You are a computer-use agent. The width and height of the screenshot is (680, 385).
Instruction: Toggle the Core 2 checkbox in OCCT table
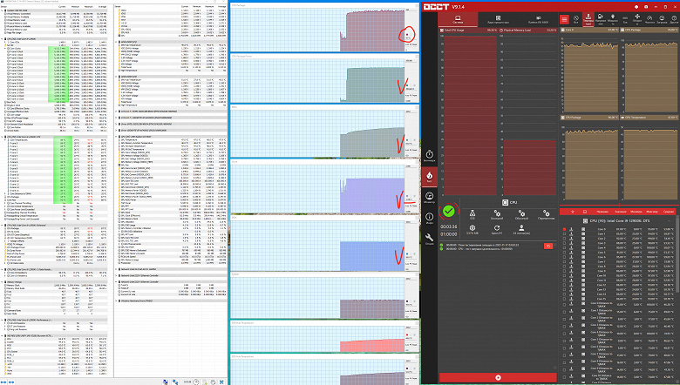pos(564,239)
